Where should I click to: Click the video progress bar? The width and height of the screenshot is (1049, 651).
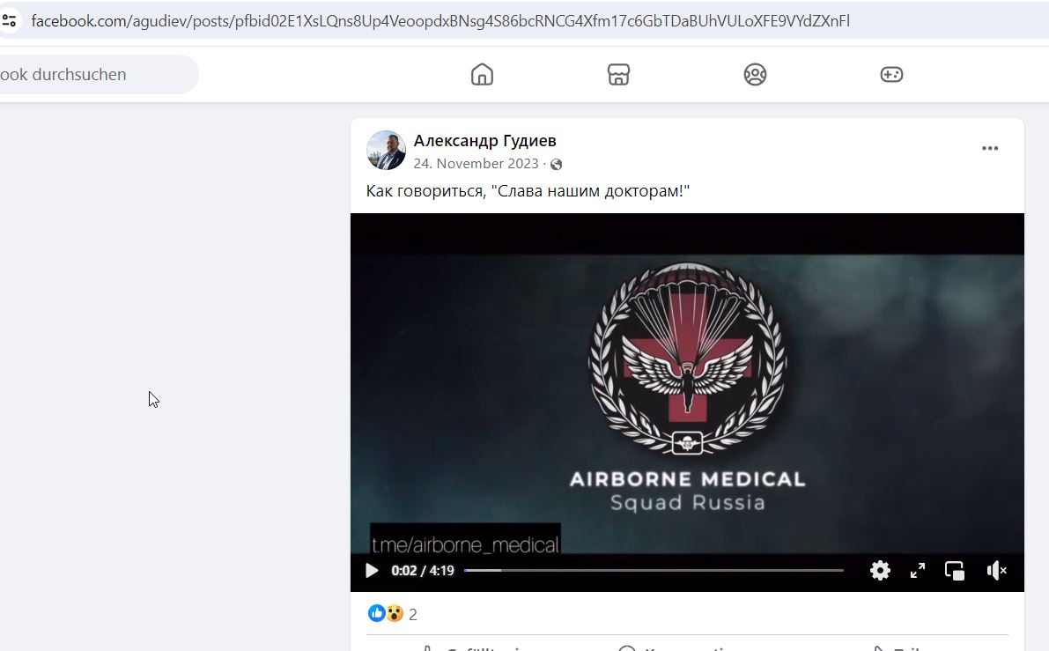[x=654, y=571]
